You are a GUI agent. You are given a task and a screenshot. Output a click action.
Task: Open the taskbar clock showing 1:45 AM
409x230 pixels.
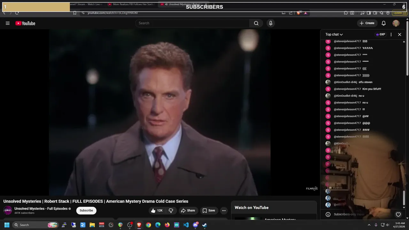pos(400,225)
